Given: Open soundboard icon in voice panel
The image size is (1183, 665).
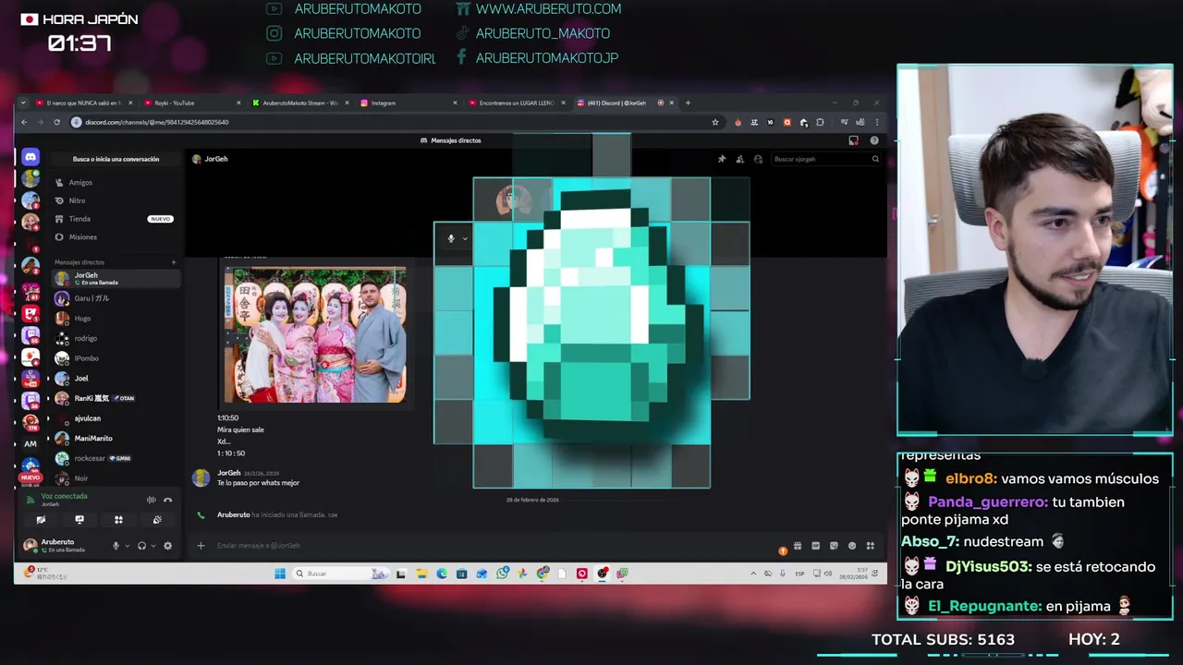Looking at the screenshot, I should [x=157, y=520].
